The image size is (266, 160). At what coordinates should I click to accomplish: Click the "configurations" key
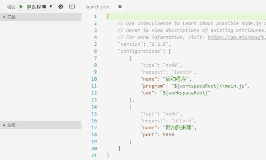(x=140, y=51)
